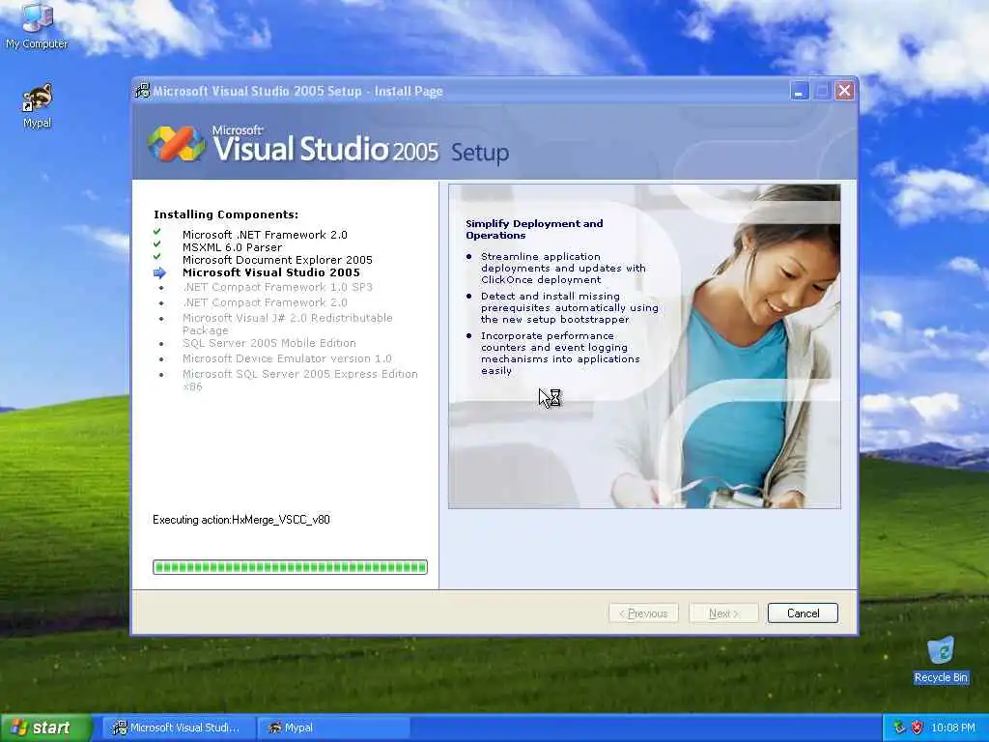Screen dimensions: 989x742
Task: Click the 'Setup' word in the banner
Action: pos(480,153)
